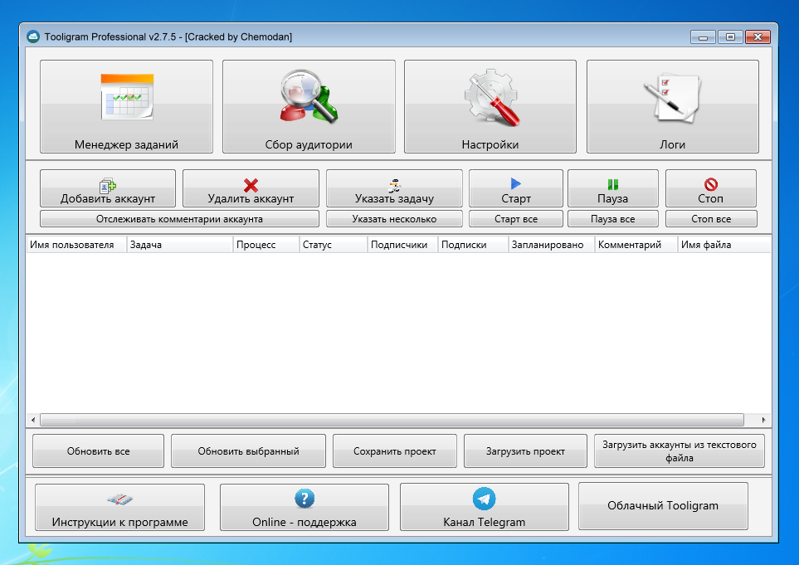Screen dimensions: 799x565
Task: Sort by Подписчики column header
Action: [x=402, y=245]
